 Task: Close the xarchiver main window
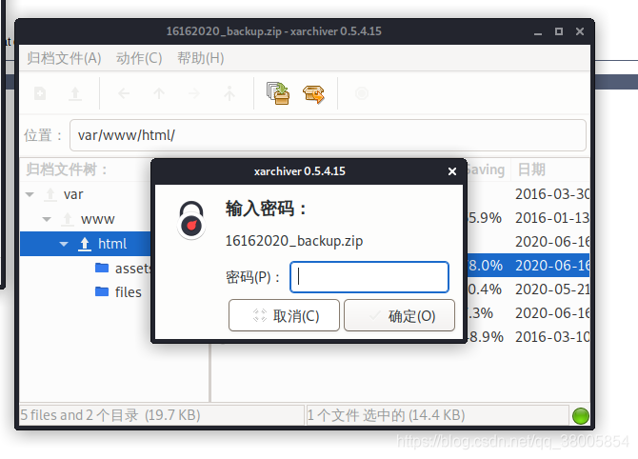pos(580,31)
